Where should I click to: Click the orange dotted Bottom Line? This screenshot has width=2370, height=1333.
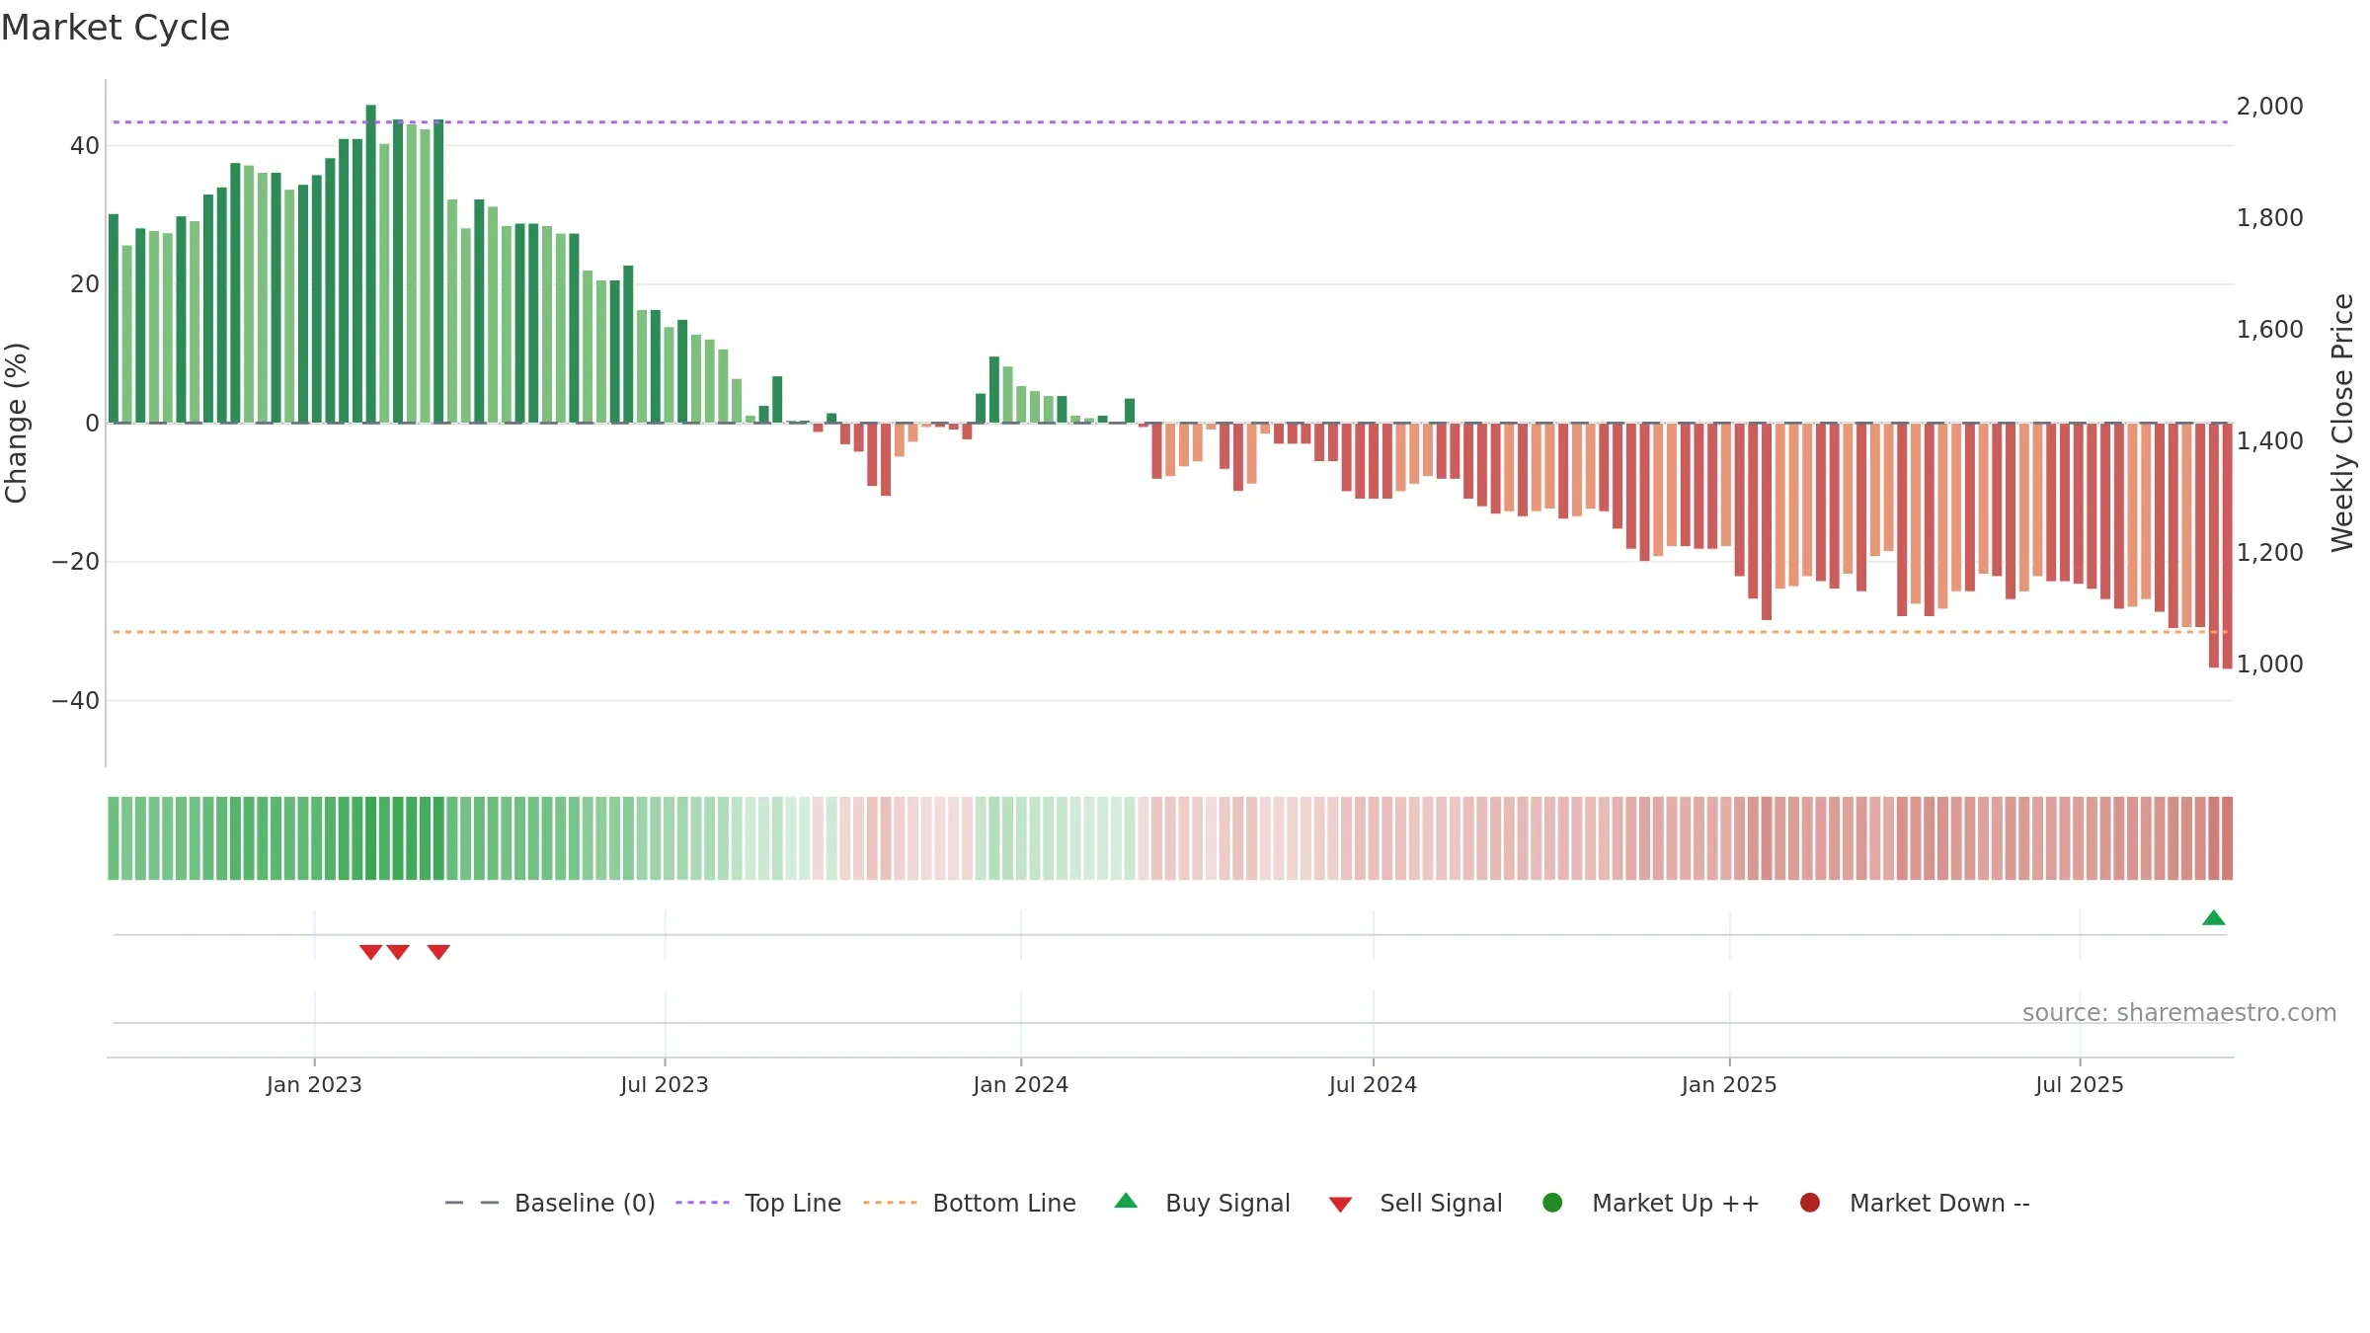[1170, 632]
